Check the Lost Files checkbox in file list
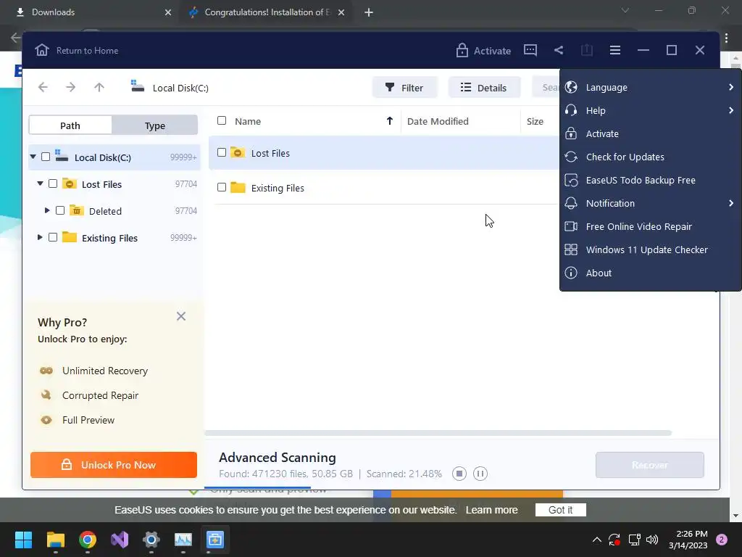Viewport: 742px width, 557px height. click(222, 152)
